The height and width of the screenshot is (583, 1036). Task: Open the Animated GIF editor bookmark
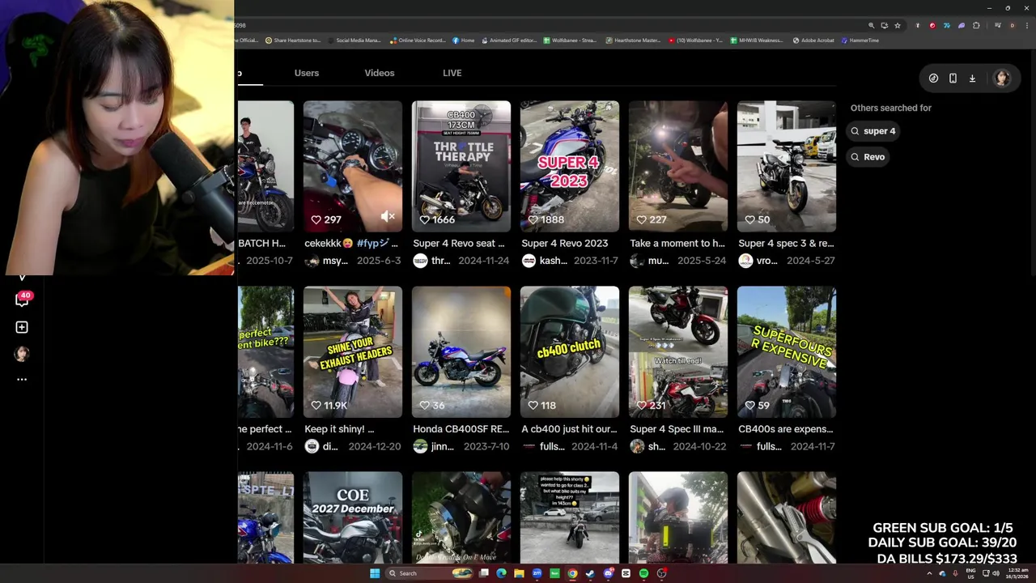(x=508, y=40)
